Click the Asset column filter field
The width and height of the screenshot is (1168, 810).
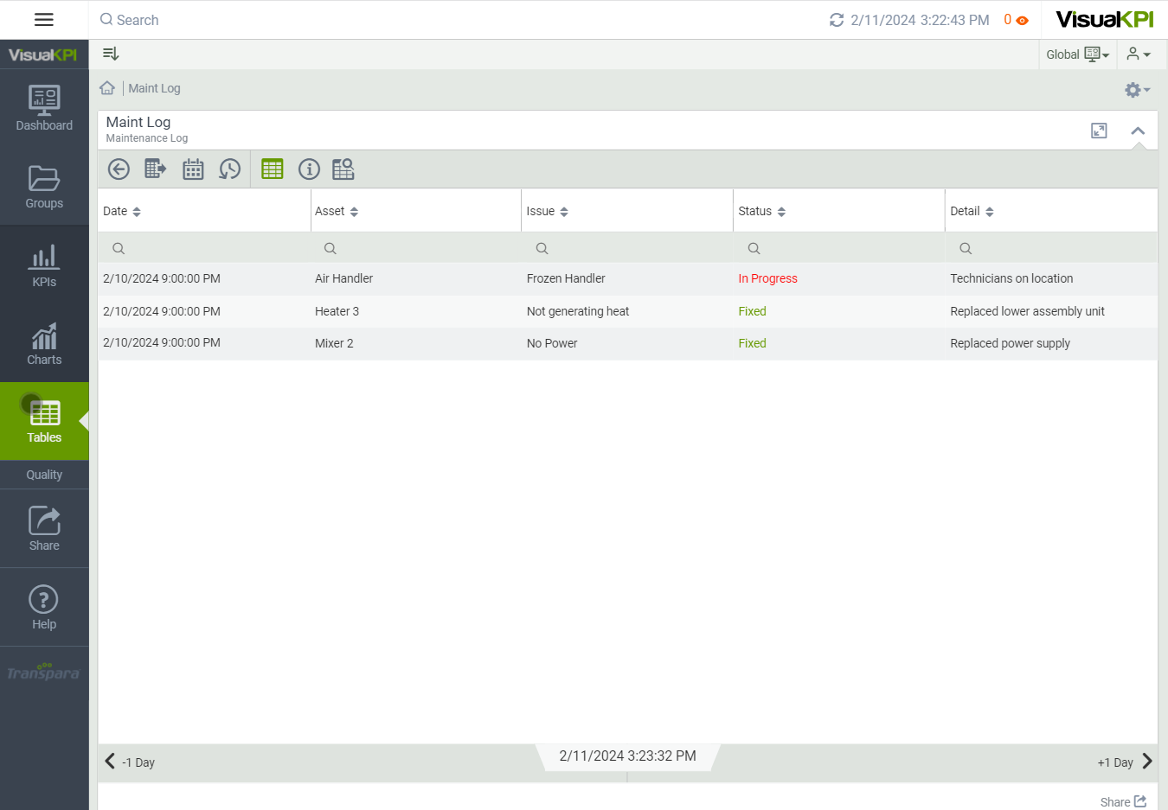[x=415, y=248]
